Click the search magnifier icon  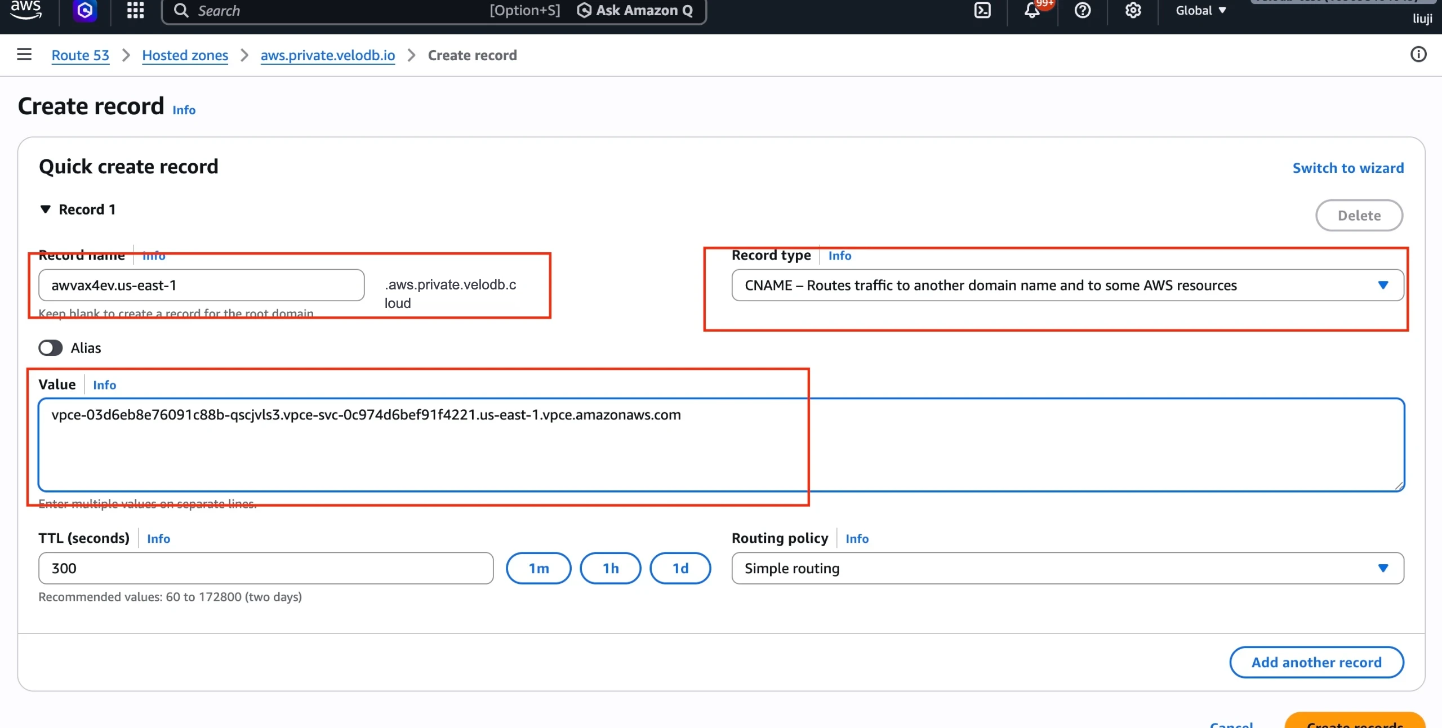pyautogui.click(x=181, y=10)
